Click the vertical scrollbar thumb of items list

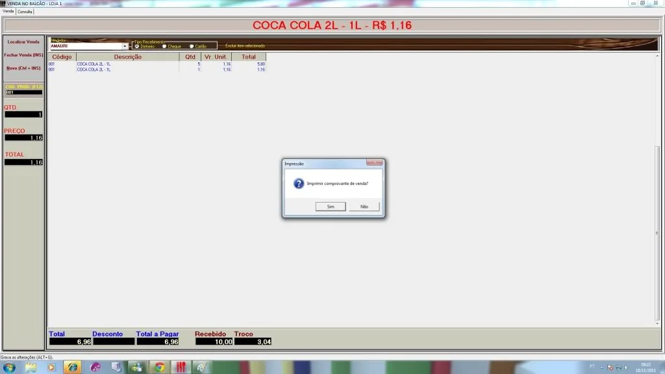[x=657, y=233]
